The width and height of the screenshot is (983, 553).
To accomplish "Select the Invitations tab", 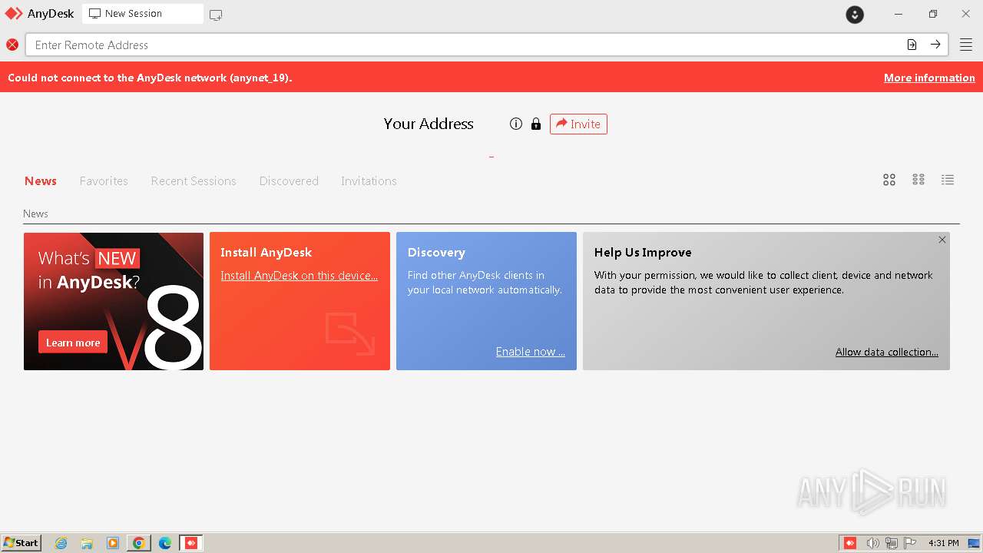I will 369,181.
